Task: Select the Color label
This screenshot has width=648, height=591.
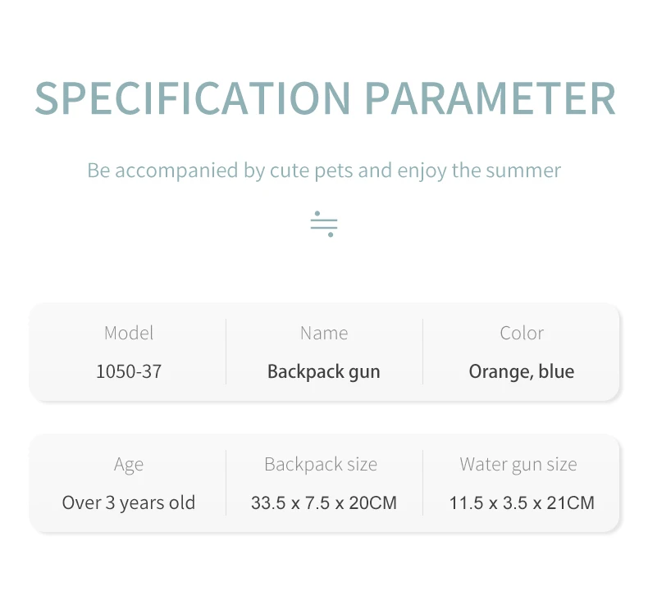Action: point(522,333)
